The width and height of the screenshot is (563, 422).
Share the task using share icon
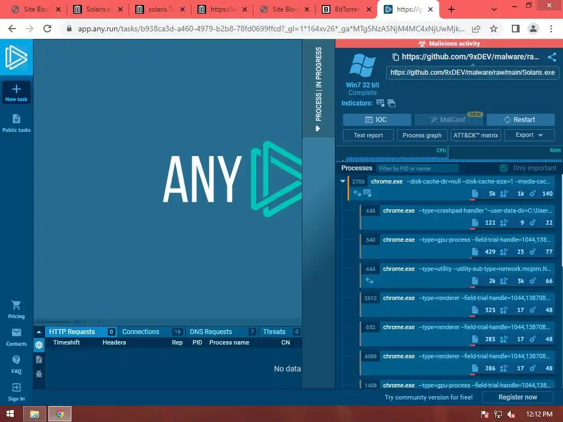click(x=552, y=57)
